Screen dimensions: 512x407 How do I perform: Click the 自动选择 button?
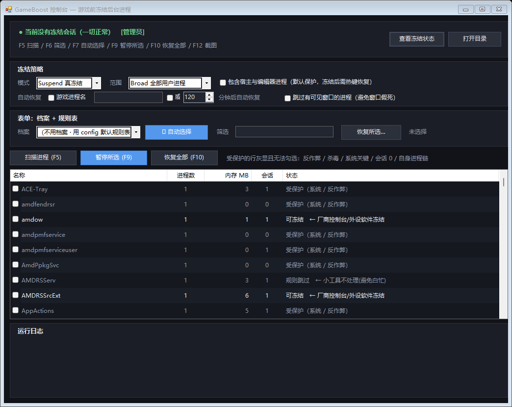click(x=177, y=132)
